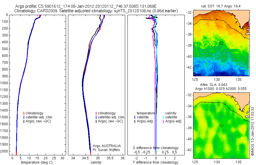256x165 pixels.
Task: Click the 'Climatology: CARS2009' subtitle line
Action: pos(96,11)
